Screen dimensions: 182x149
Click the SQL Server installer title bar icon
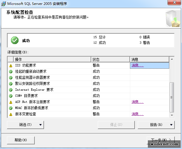3,4
